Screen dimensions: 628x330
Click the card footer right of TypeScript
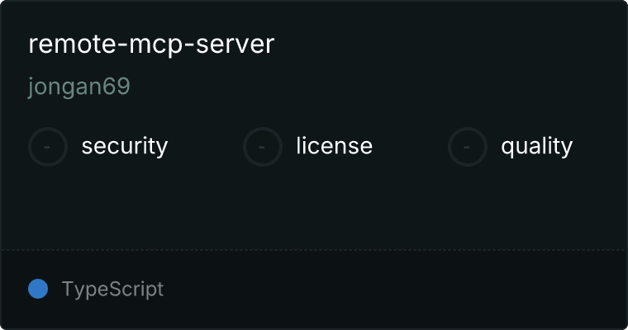pos(394,290)
